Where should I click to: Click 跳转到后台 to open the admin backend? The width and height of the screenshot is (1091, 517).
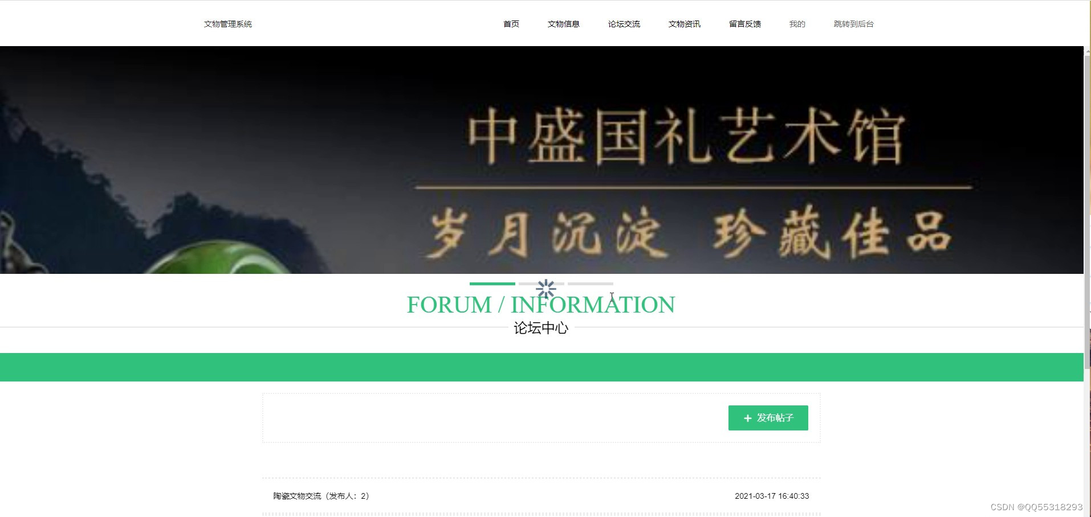click(x=854, y=24)
